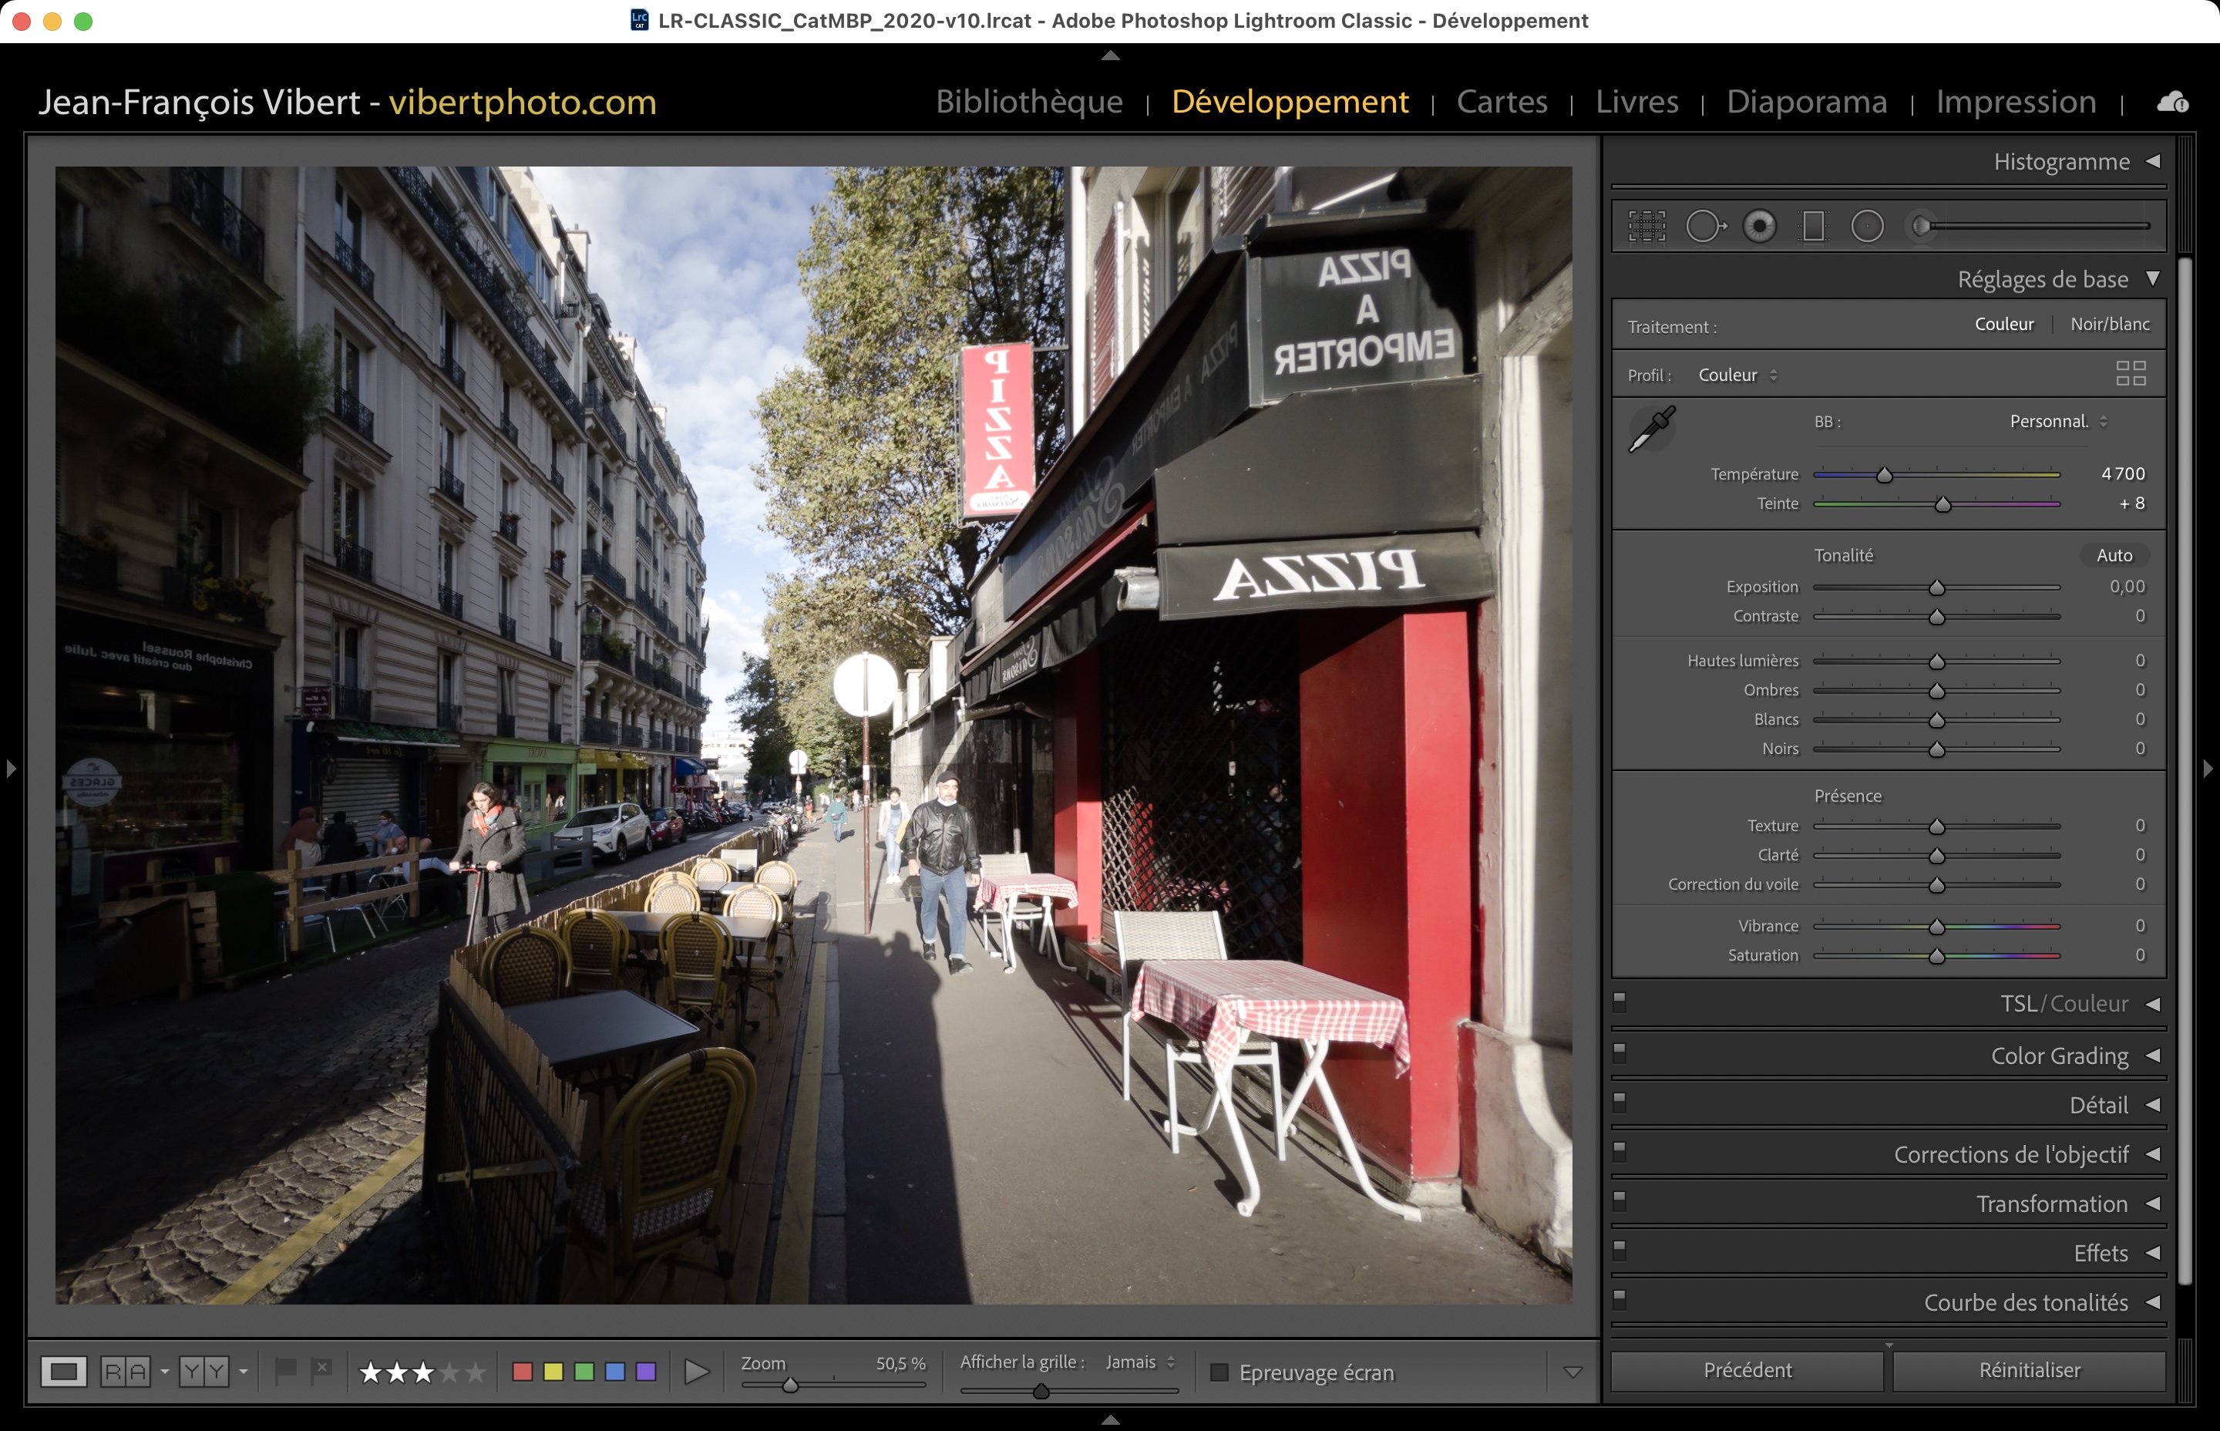Select the Red Eye Correction tool
The image size is (2220, 1431).
pos(1759,226)
